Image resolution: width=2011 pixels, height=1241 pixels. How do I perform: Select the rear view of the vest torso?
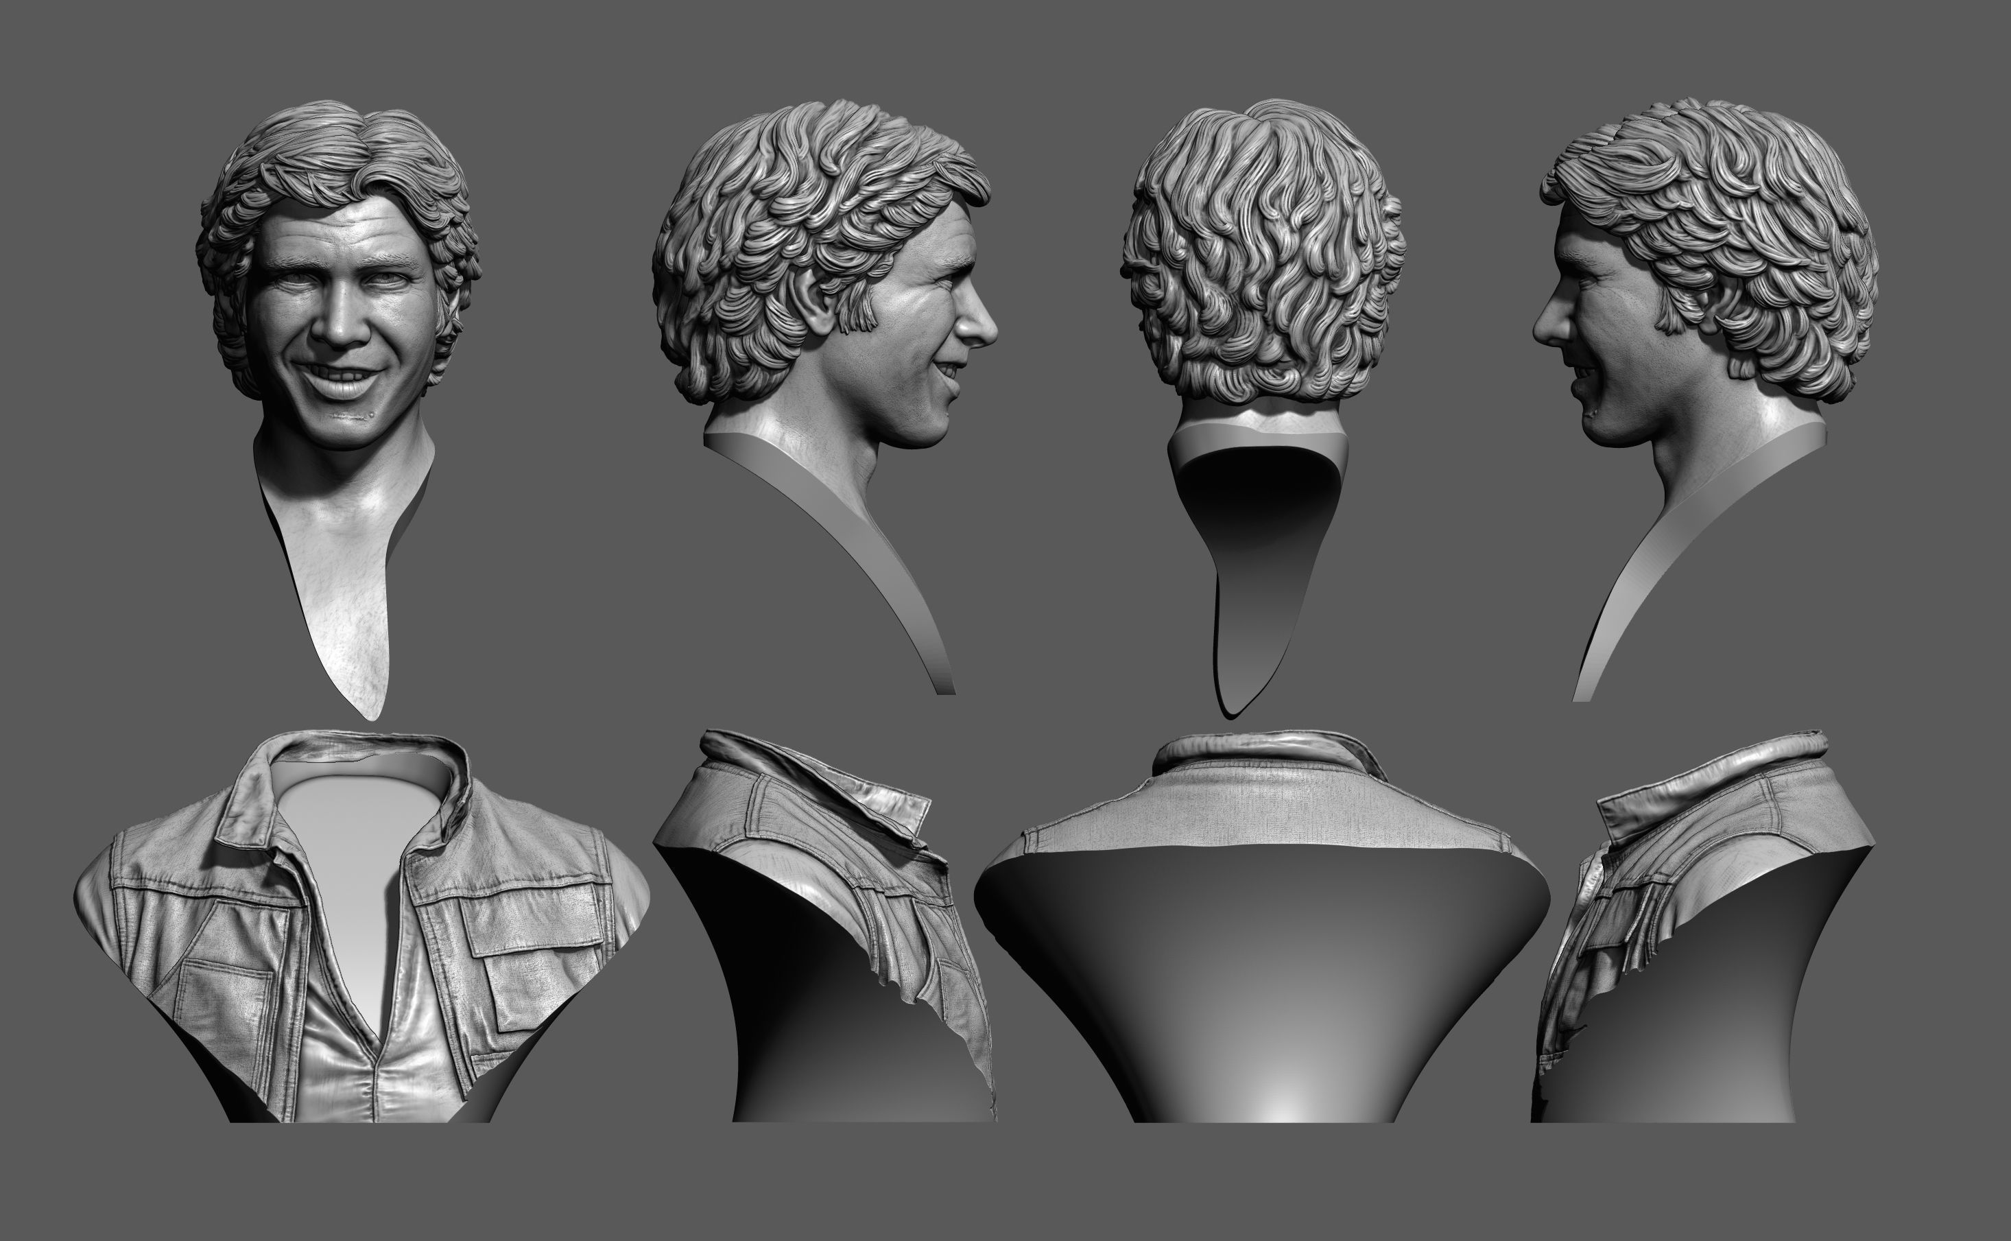[1263, 927]
